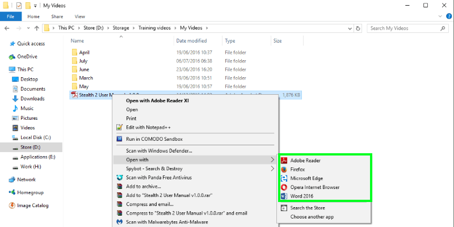Image resolution: width=454 pixels, height=227 pixels.
Task: Click the WinRAR icon beside Add to archive
Action: click(119, 187)
